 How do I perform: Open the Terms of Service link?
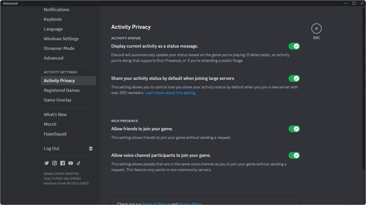tap(156, 204)
